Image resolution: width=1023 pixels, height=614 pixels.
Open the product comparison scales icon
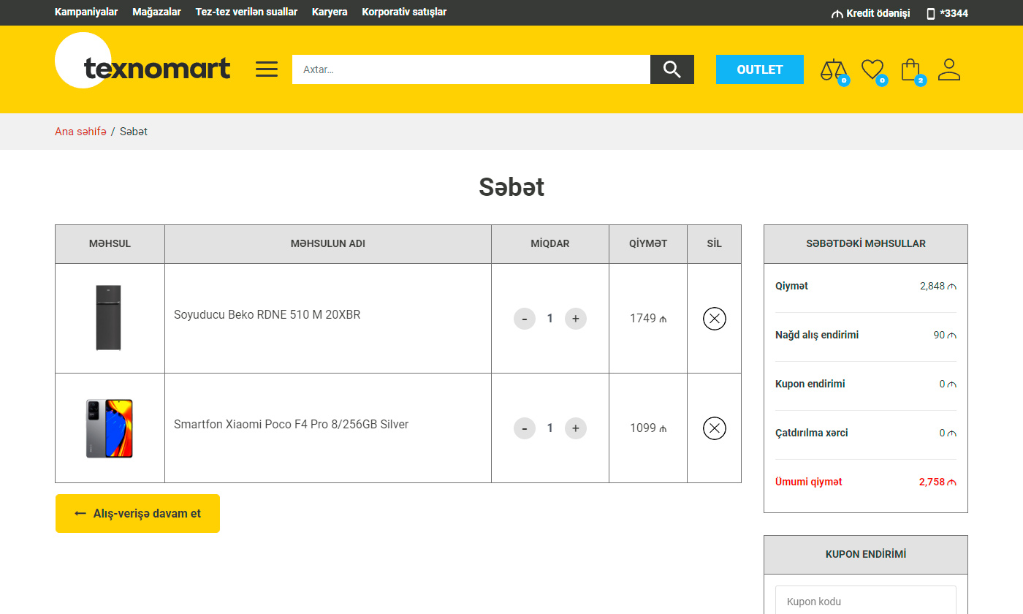[x=833, y=70]
